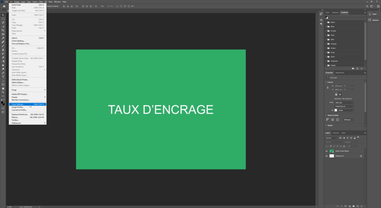Expand the Oranges gradient folder
381x208 pixels.
pos(326,44)
